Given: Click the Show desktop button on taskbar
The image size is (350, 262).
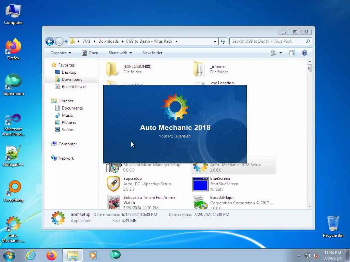Looking at the screenshot, I should [348, 255].
